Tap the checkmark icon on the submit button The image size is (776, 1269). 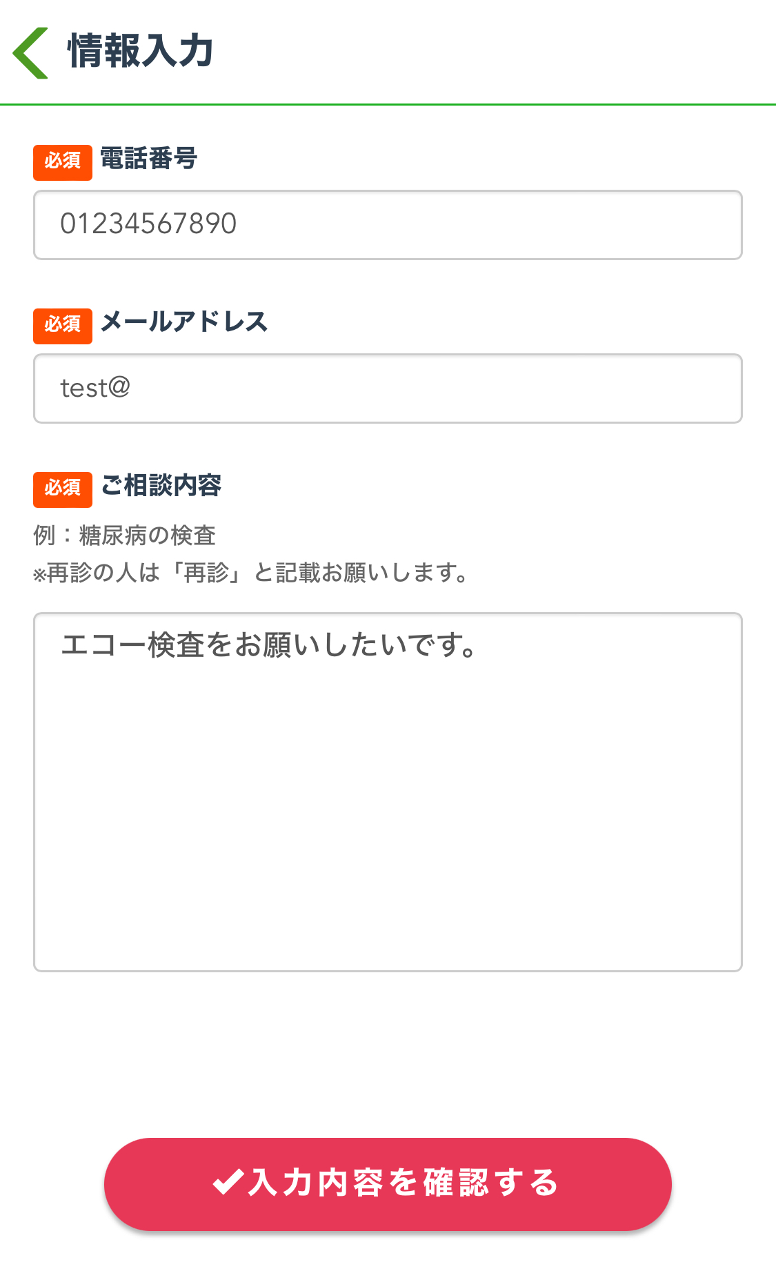tap(230, 1182)
